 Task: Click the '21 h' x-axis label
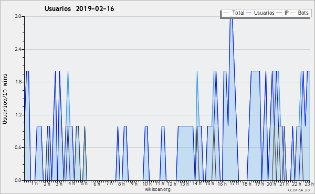click(x=284, y=184)
